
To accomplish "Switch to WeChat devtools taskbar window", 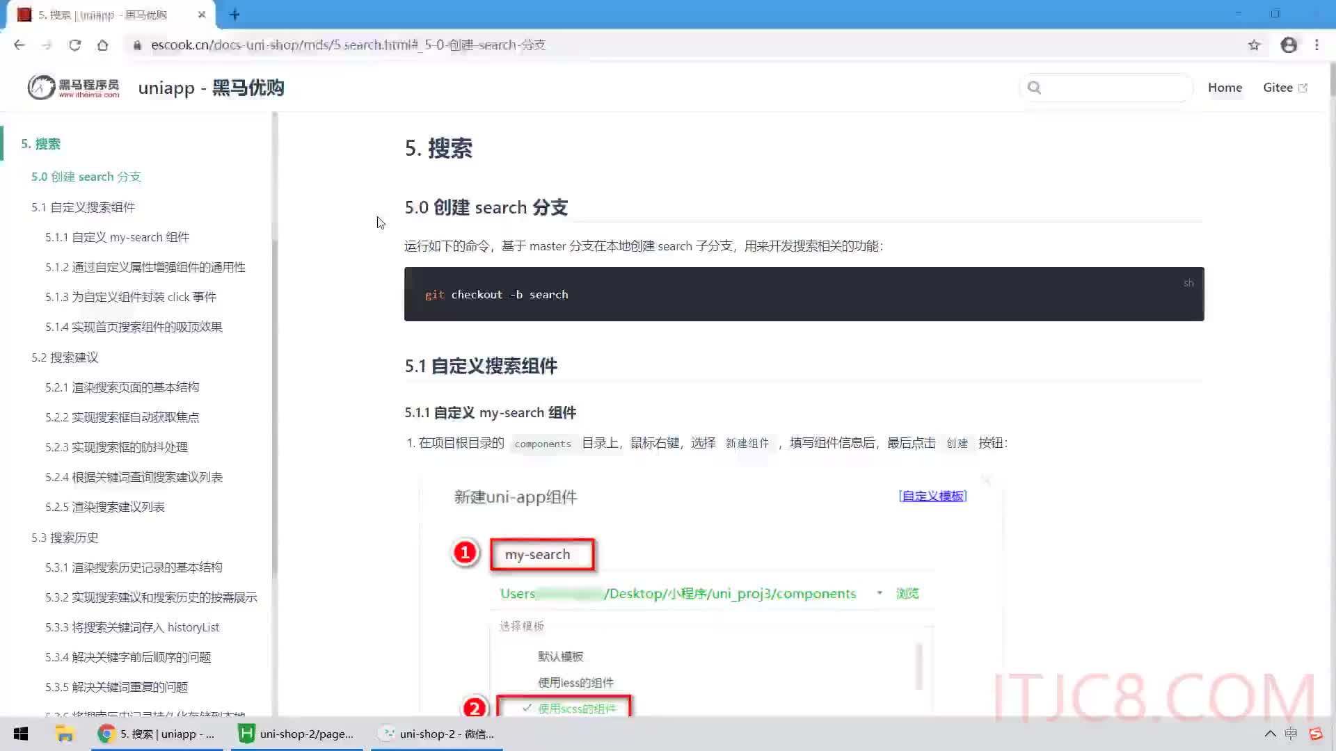I will (x=437, y=734).
